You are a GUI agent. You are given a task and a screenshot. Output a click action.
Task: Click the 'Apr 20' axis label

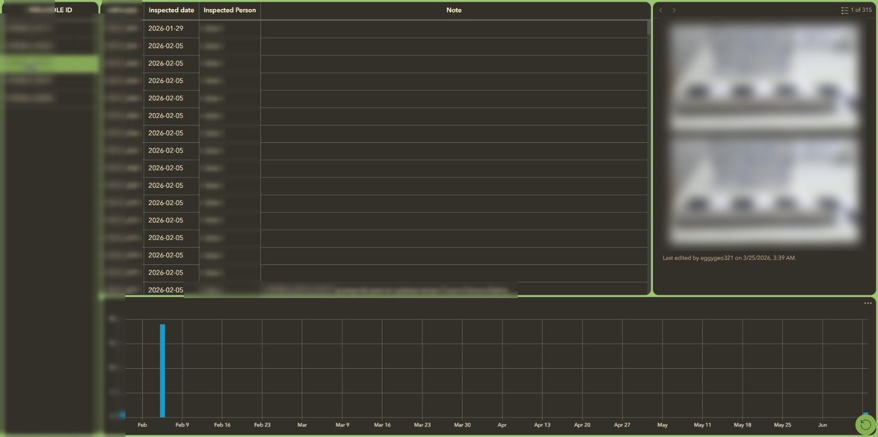[x=582, y=425]
